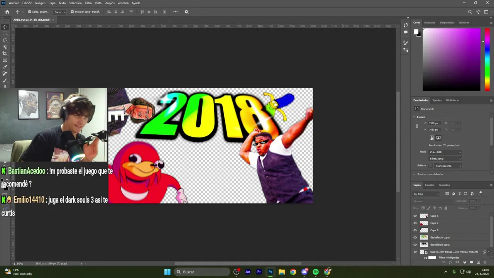The width and height of the screenshot is (494, 278).
Task: Open the Transparente fill dropdown
Action: coord(448,166)
